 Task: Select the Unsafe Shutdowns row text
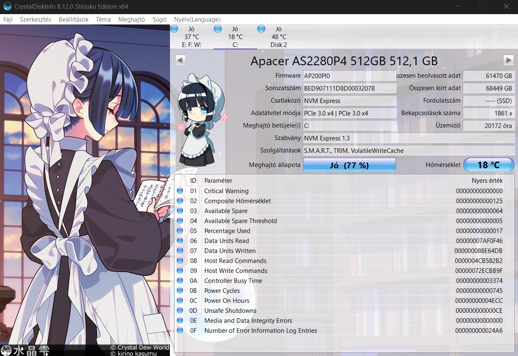pos(231,311)
